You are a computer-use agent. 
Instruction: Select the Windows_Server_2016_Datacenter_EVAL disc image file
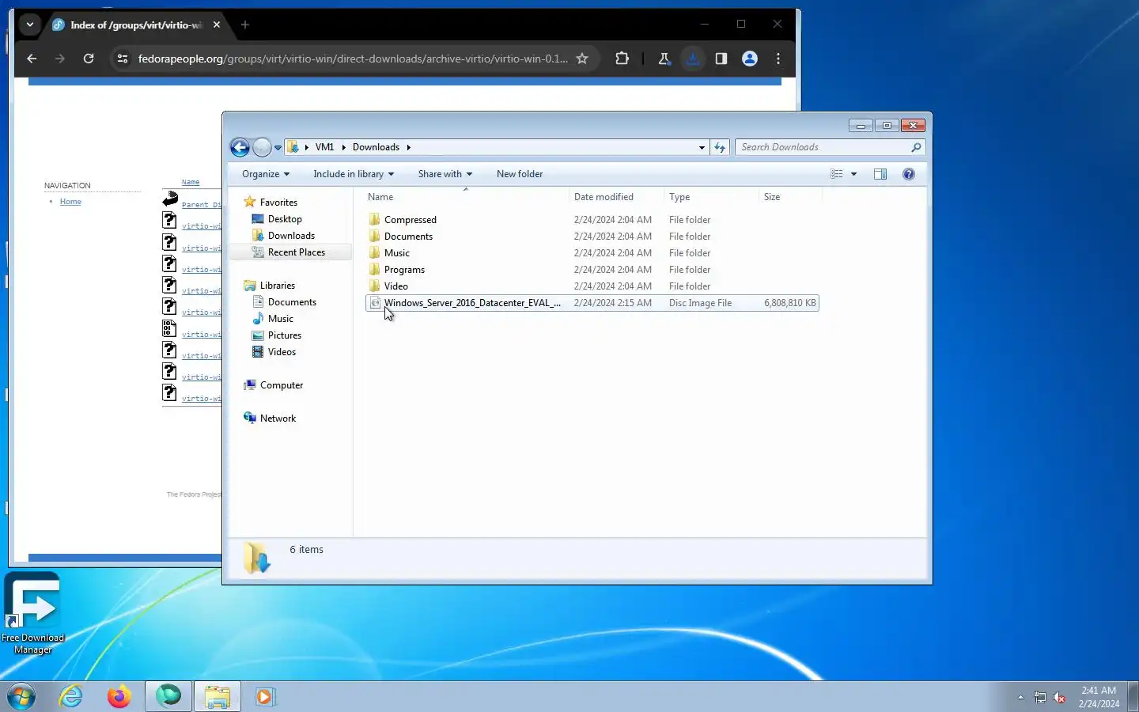[x=592, y=303]
